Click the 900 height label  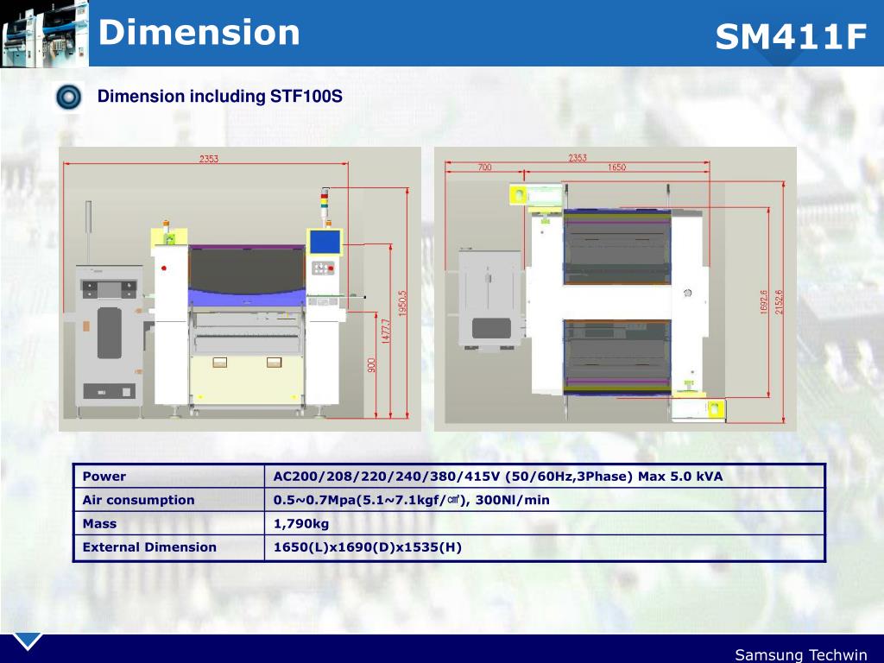371,365
